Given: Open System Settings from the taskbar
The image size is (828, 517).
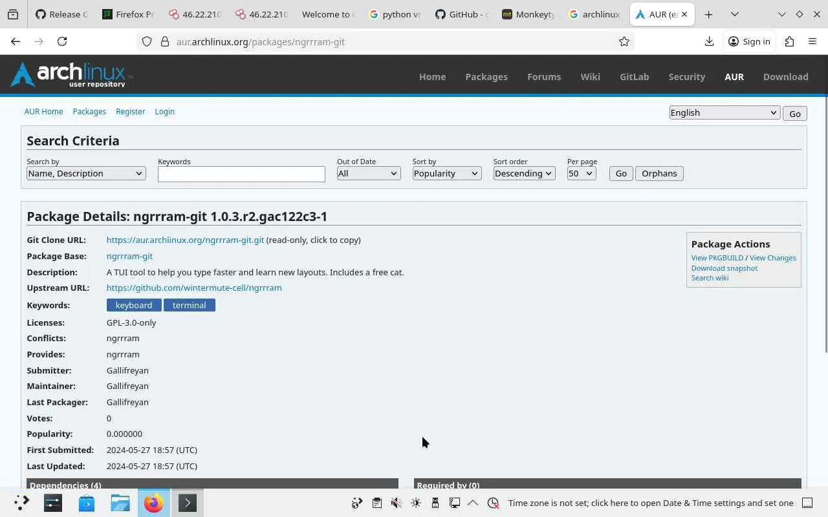Looking at the screenshot, I should 53,503.
